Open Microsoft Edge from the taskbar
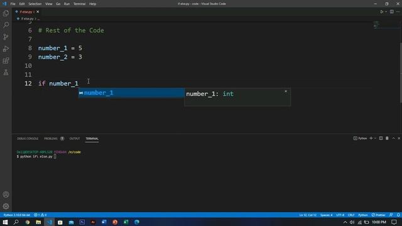This screenshot has width=402, height=226. coord(137,222)
